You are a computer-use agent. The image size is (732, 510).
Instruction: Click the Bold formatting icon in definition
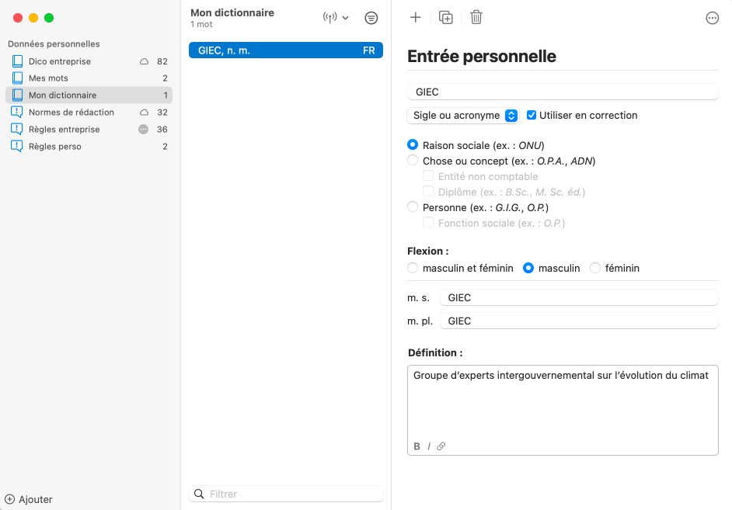tap(417, 446)
